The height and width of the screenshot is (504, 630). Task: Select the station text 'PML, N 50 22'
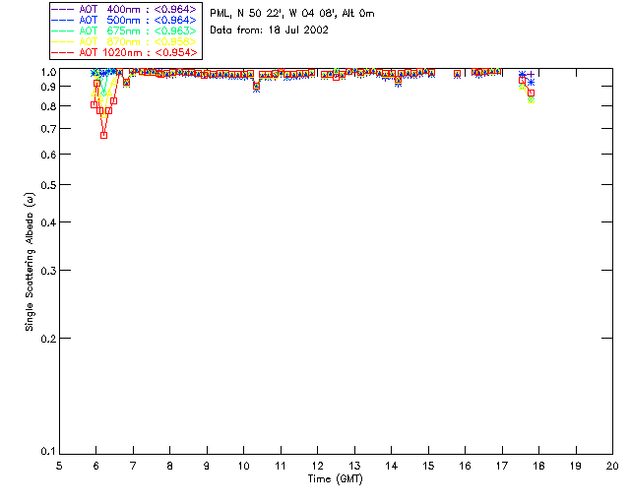[x=247, y=14]
